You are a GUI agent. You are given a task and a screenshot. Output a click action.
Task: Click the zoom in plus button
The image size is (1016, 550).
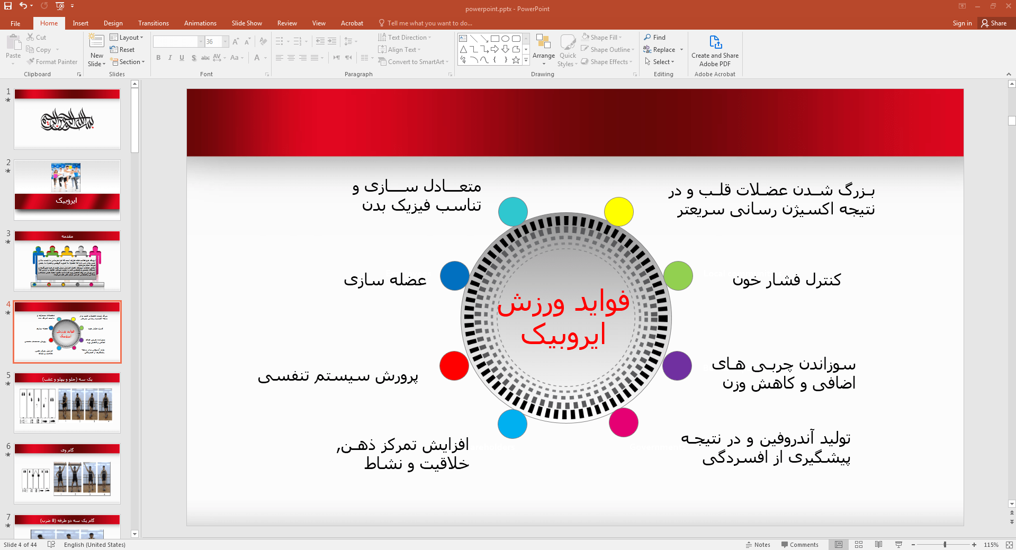974,545
